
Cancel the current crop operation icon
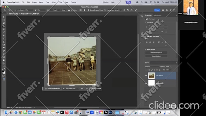pos(131,10)
